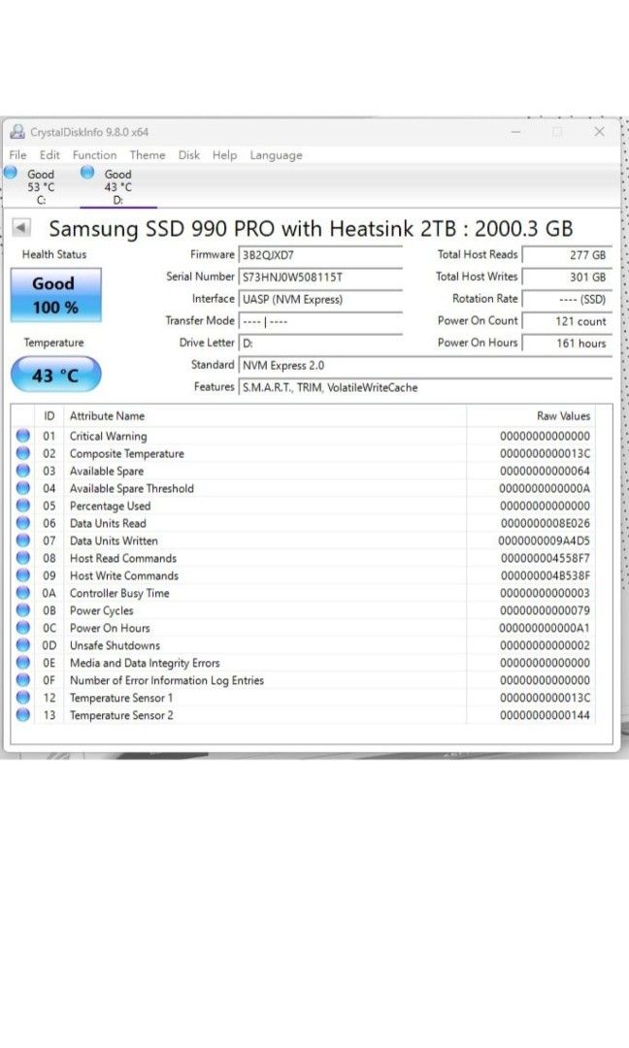Open the Language menu
The image size is (629, 1048).
[276, 155]
